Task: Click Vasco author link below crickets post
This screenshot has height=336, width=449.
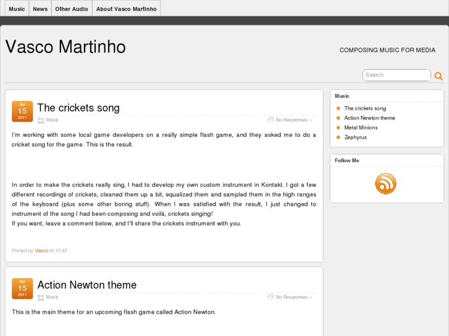Action: pyautogui.click(x=41, y=250)
